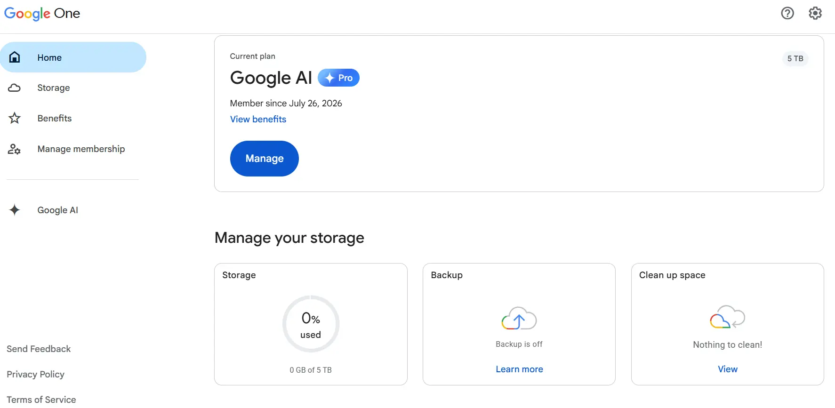
Task: Click the Home house icon in sidebar
Action: point(15,57)
